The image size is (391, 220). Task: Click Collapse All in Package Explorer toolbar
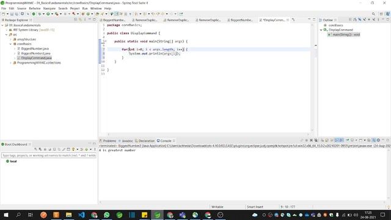(76, 20)
